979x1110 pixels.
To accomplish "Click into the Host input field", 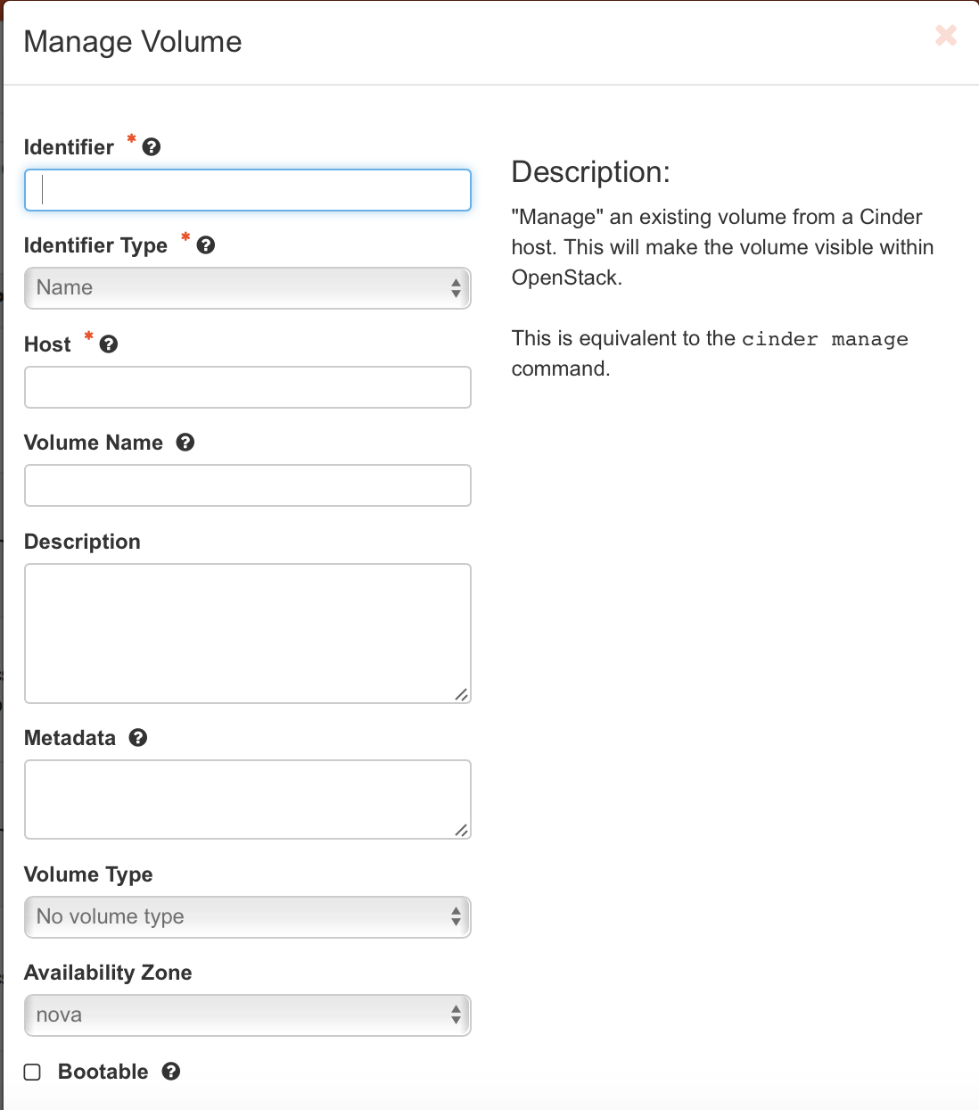I will tap(247, 387).
